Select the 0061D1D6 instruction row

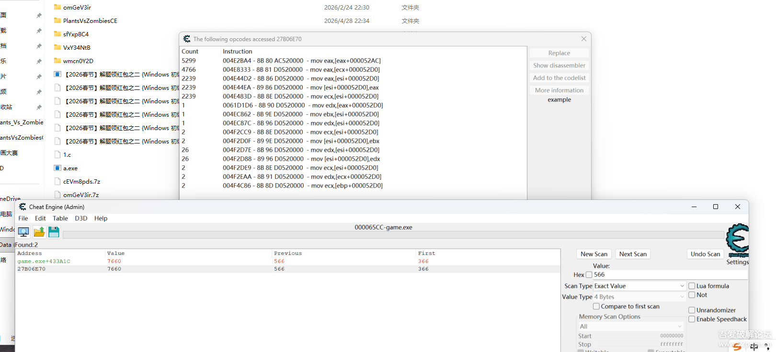[x=353, y=105]
